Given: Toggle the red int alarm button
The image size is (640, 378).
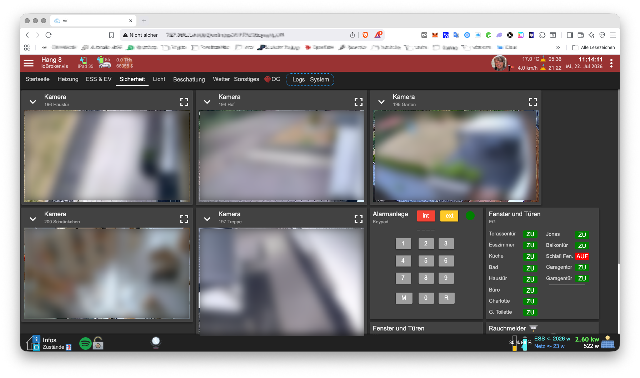Looking at the screenshot, I should coord(426,216).
